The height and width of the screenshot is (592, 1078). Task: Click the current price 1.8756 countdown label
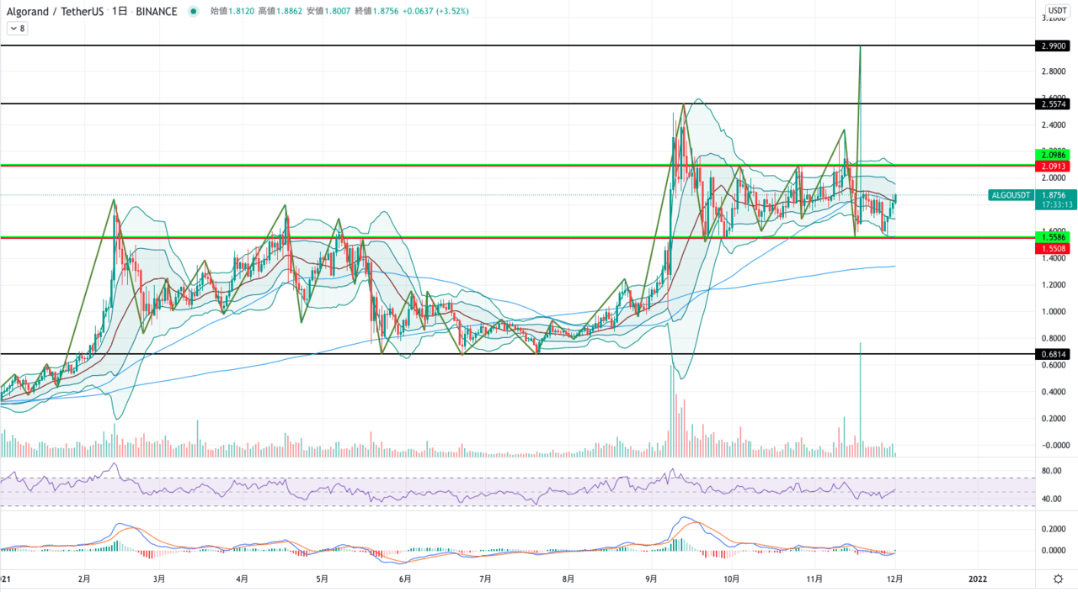point(1052,199)
